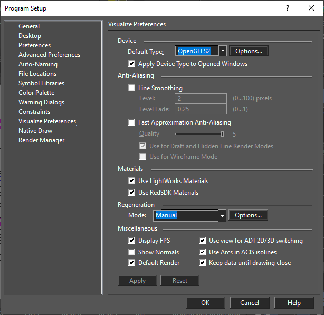This screenshot has height=315, width=324.
Task: Enable Fast Approximation Anti-Aliasing
Action: point(131,122)
